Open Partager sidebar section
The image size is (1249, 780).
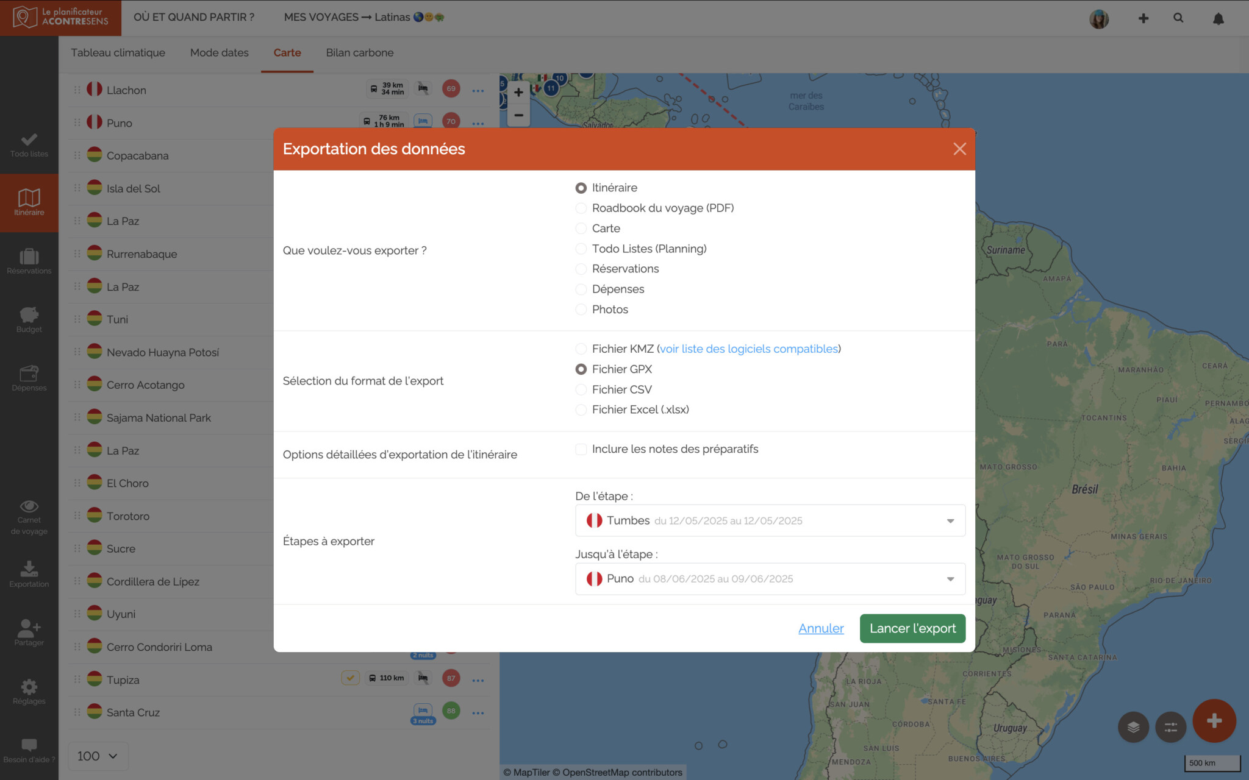pyautogui.click(x=29, y=633)
